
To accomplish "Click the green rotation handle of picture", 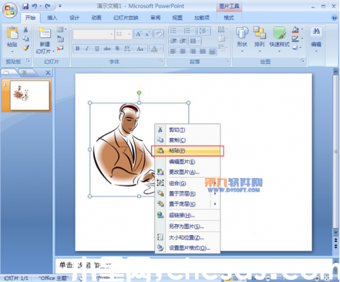I will click(139, 92).
